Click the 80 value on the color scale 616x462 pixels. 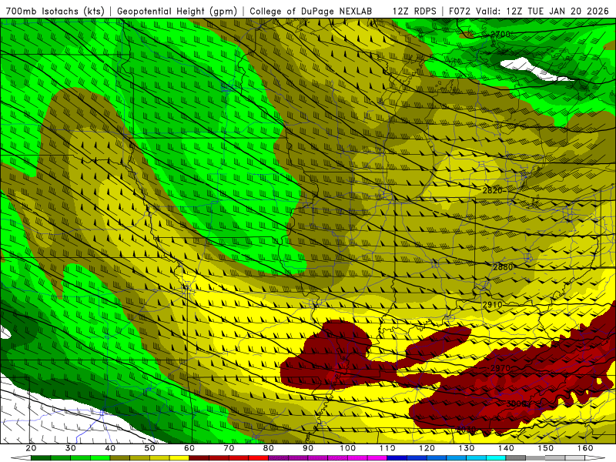tap(268, 448)
